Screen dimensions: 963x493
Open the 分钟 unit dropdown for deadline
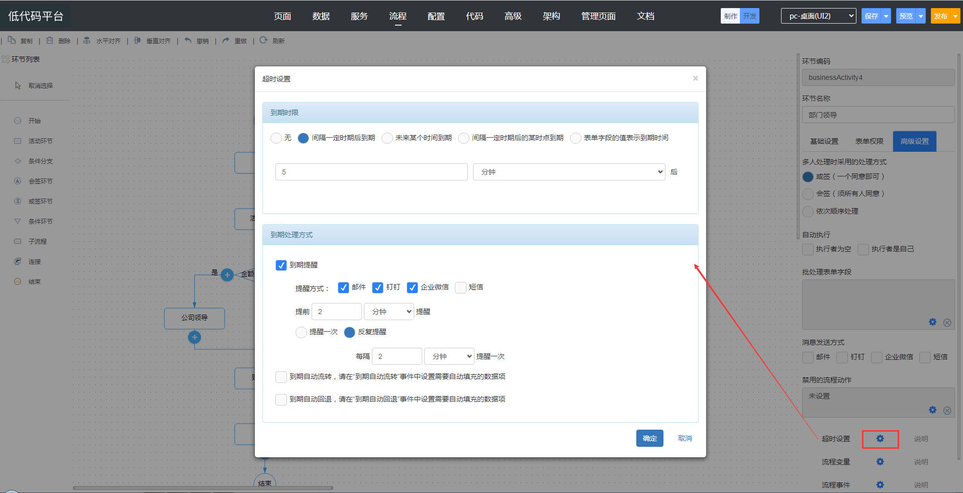click(568, 172)
